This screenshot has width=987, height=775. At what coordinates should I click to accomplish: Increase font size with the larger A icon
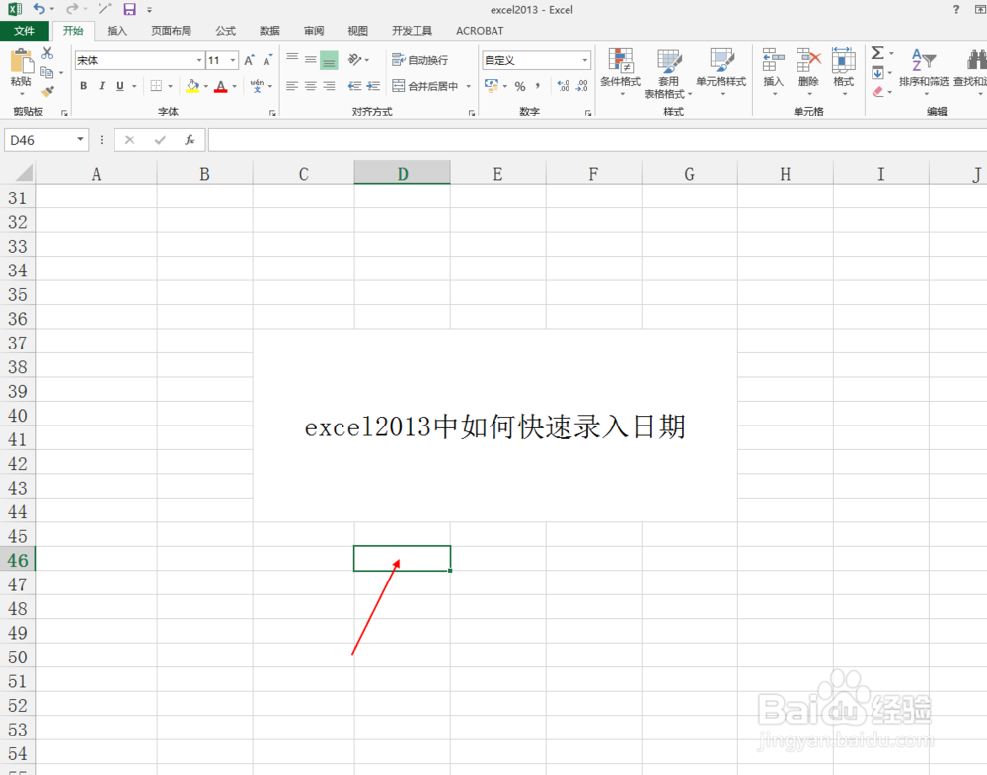250,60
